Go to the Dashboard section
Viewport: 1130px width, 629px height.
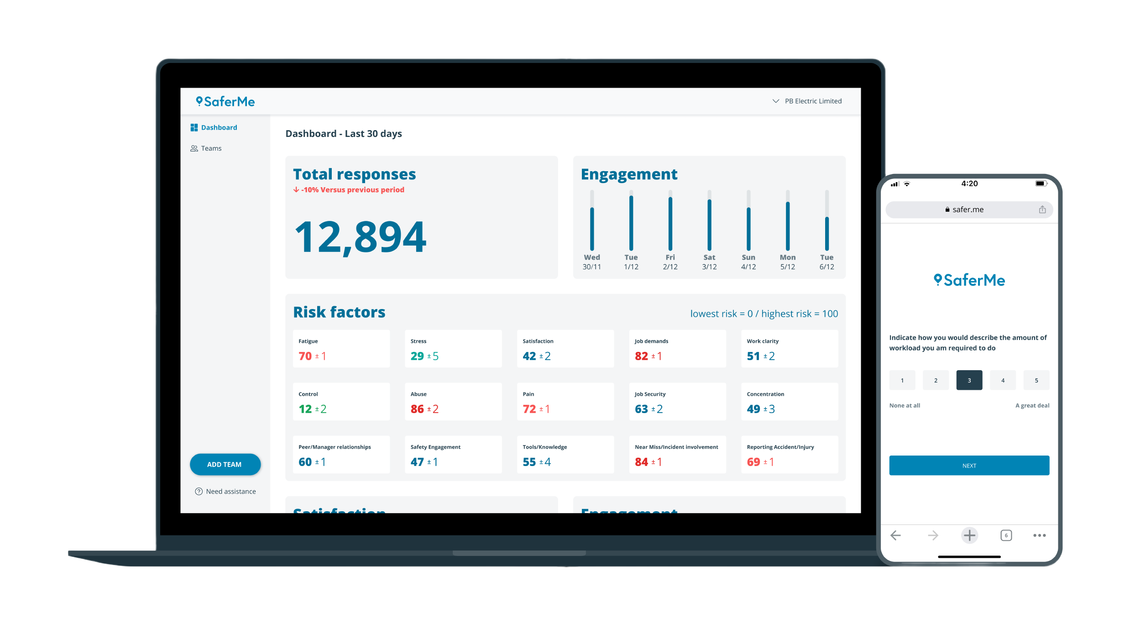[x=219, y=127]
